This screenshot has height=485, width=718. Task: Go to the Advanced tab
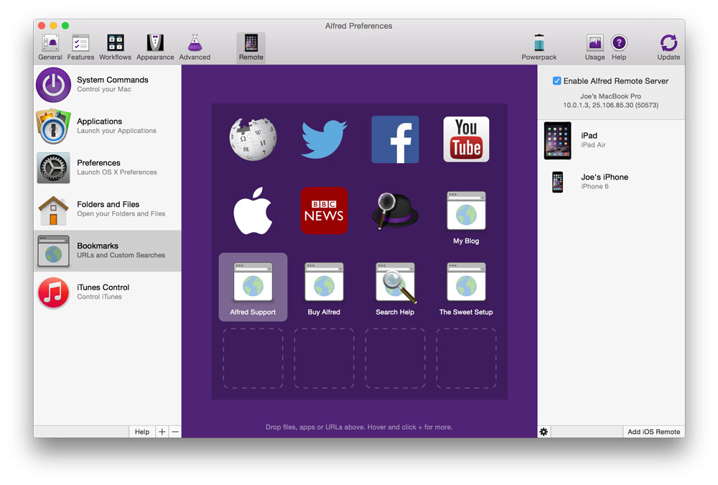click(195, 47)
